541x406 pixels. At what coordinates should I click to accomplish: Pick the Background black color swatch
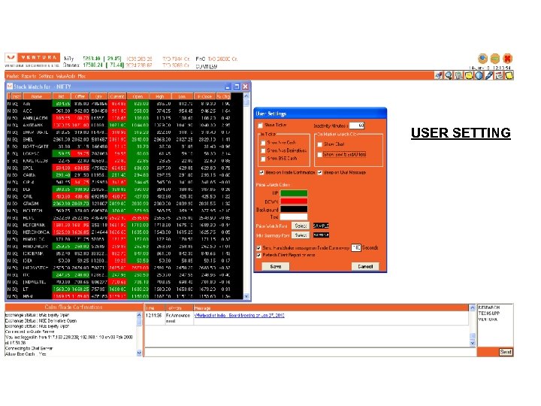294,209
